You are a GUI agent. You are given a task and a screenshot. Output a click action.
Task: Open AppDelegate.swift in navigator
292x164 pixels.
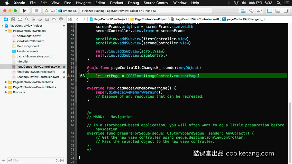click(x=29, y=36)
